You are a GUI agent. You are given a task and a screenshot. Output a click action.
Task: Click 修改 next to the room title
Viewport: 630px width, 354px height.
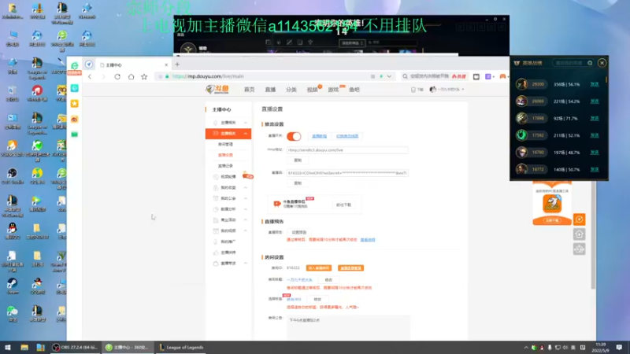pos(328,280)
